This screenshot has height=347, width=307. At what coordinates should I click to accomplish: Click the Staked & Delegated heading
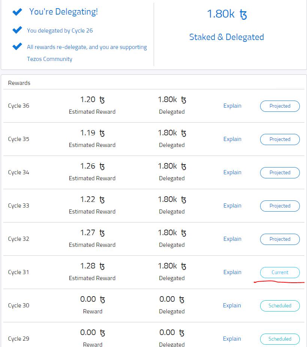click(x=226, y=37)
